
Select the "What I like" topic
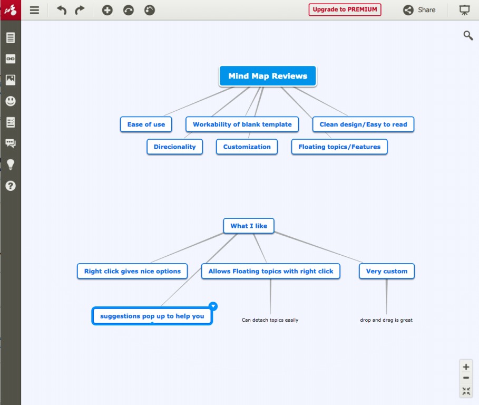249,226
